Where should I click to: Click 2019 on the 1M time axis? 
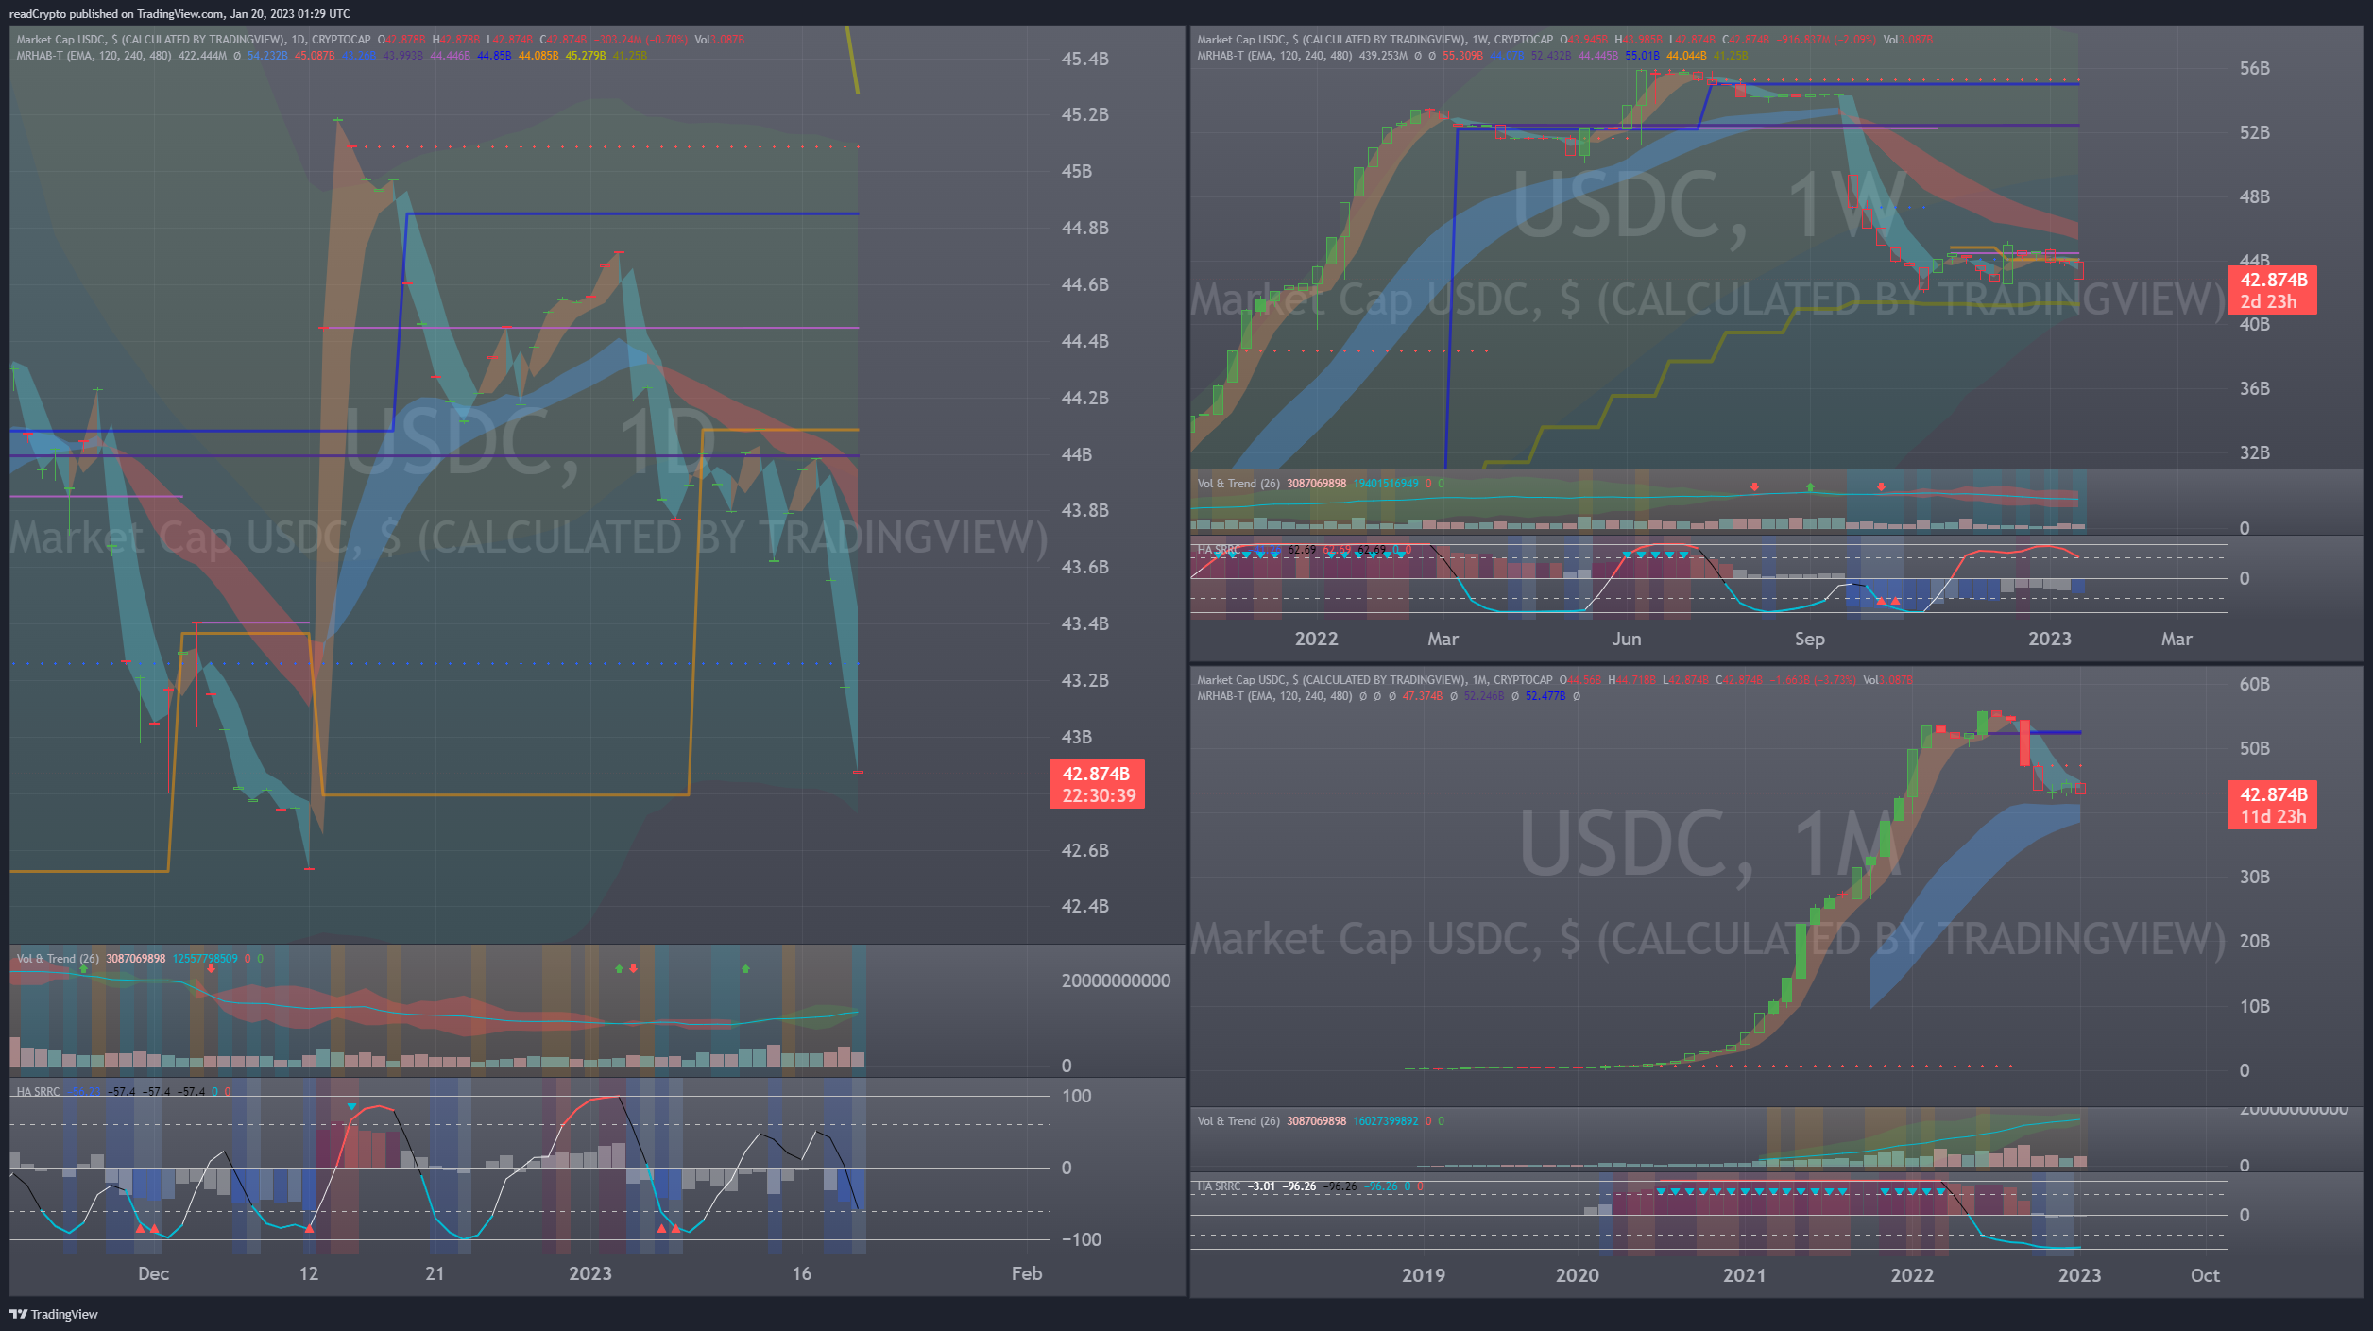pyautogui.click(x=1423, y=1275)
